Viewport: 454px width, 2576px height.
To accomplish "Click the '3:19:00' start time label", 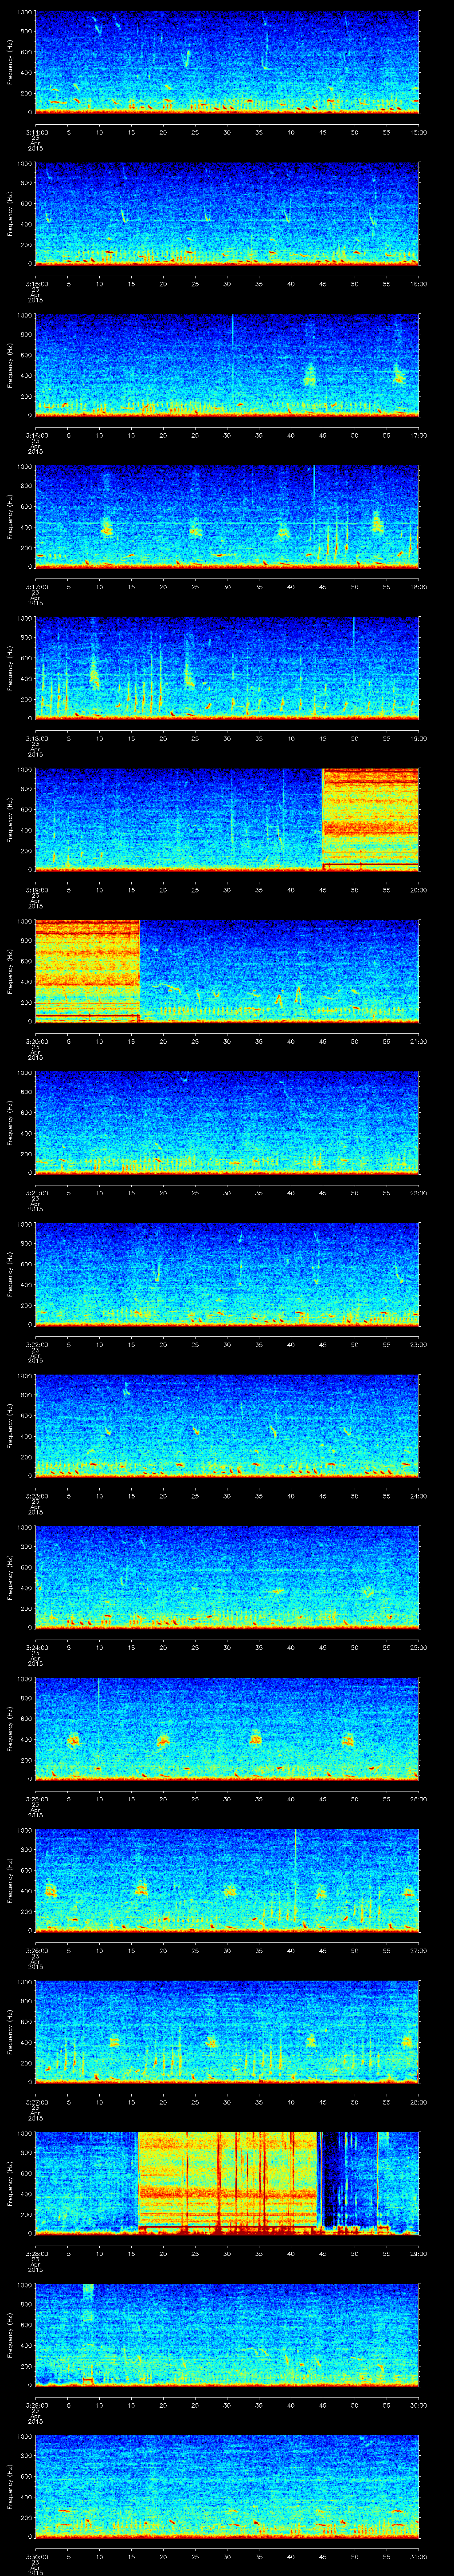I will point(36,890).
